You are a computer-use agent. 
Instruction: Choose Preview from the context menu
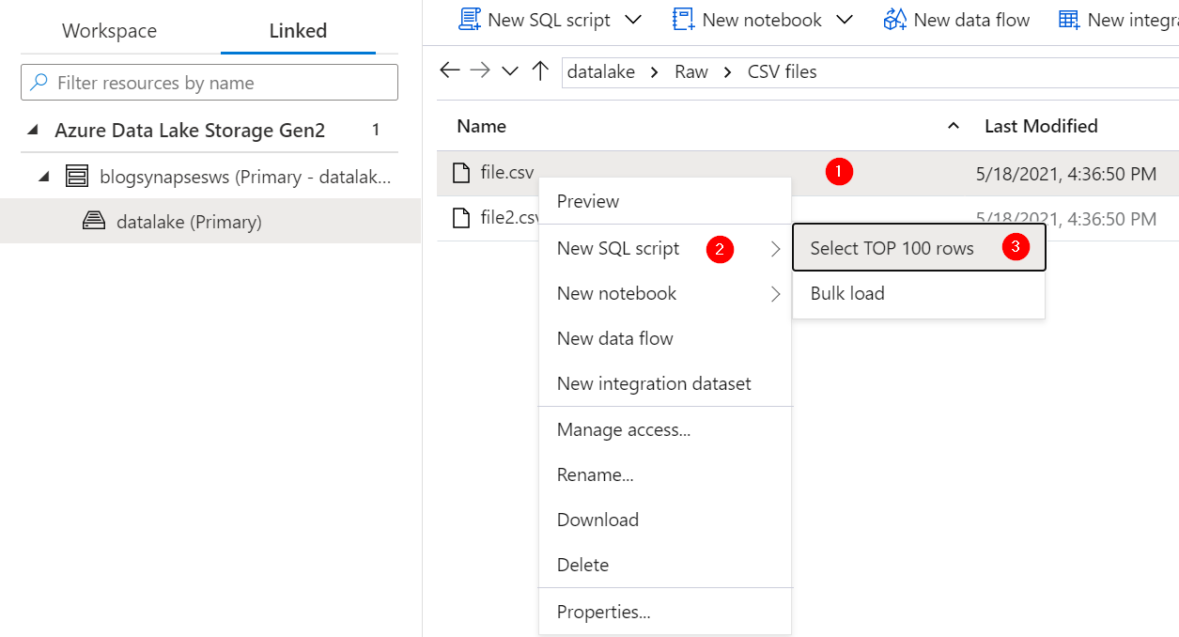click(x=665, y=201)
